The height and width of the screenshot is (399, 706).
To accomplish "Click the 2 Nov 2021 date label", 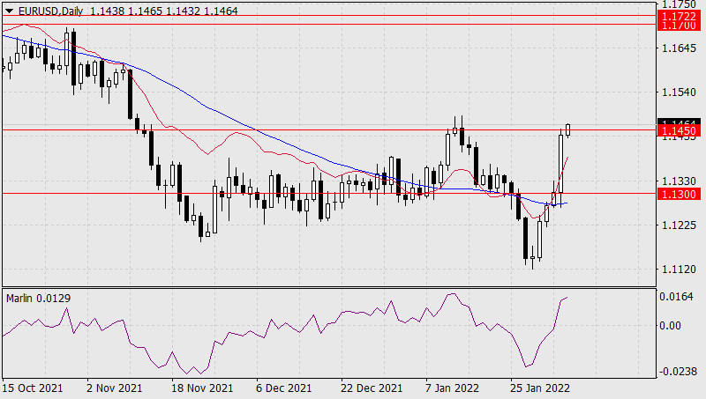I will [x=114, y=388].
